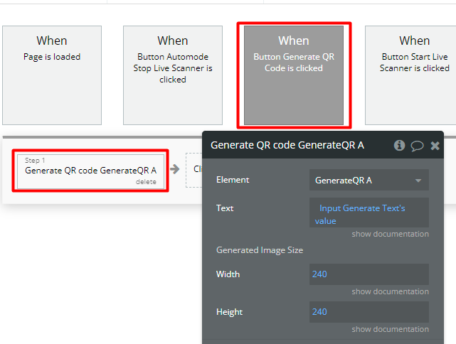Show documentation for the Text field
Image resolution: width=456 pixels, height=344 pixels.
click(x=390, y=234)
